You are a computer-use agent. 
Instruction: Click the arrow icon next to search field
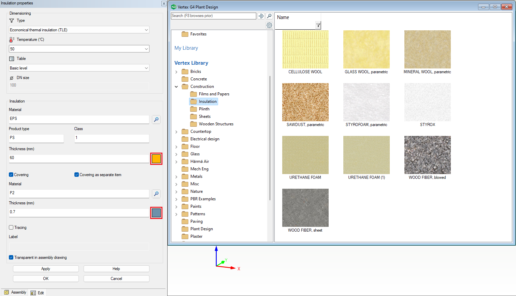point(261,16)
